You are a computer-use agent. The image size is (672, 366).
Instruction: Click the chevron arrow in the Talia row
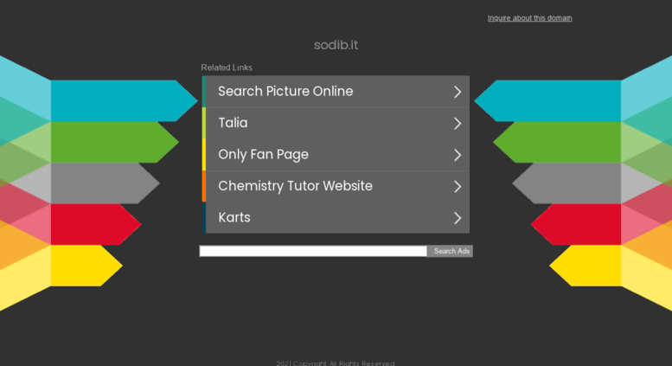pos(458,124)
